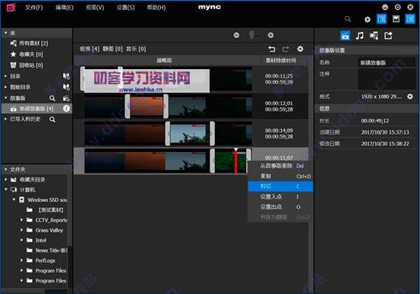Choose 设置入点 in context menu
Viewport: 420px width, 294px height.
(280, 197)
